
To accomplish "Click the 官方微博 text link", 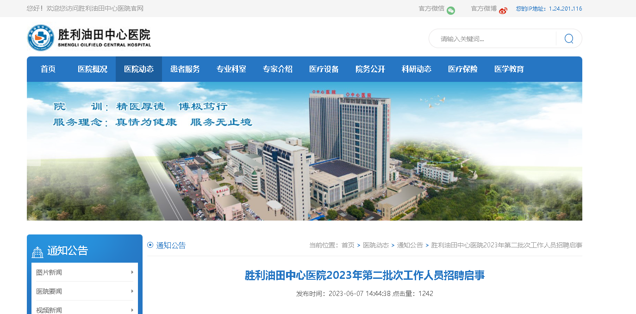I will (x=484, y=8).
